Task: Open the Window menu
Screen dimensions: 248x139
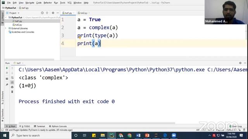Action: click(x=77, y=3)
